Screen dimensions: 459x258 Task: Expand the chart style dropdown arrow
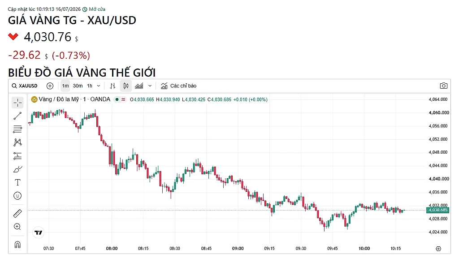pyautogui.click(x=150, y=86)
